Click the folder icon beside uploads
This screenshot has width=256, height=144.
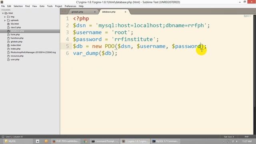click(x=8, y=20)
